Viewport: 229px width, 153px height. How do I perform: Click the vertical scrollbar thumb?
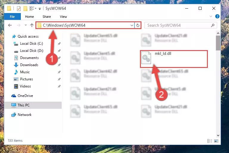tap(218, 43)
